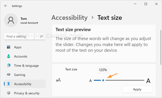Click the Text size slider thumb
Viewport: 162px width, 98px height.
[103, 80]
